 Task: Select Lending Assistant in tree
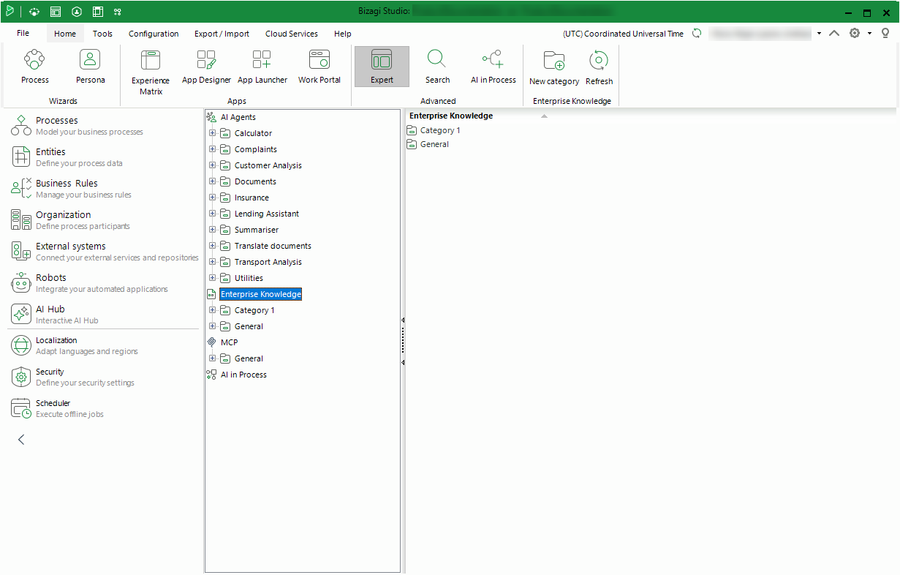tap(267, 214)
